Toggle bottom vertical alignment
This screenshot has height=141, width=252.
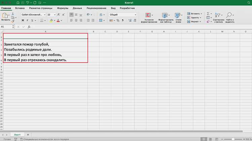point(81,15)
